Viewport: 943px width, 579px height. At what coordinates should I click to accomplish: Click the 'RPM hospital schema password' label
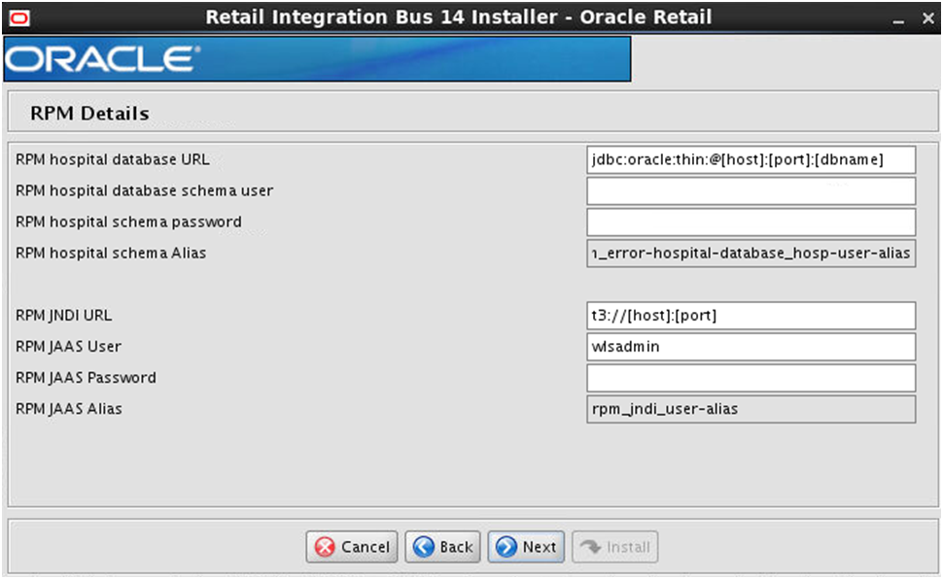(x=128, y=221)
